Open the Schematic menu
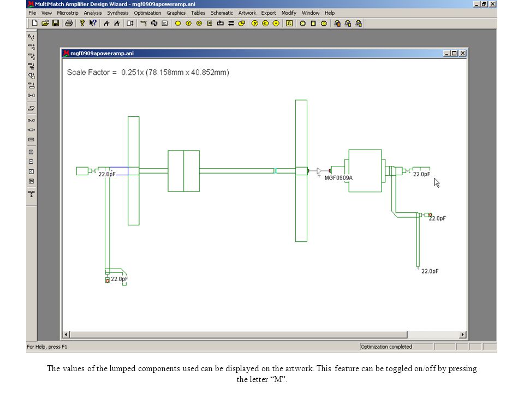This screenshot has width=524, height=393. coord(222,13)
